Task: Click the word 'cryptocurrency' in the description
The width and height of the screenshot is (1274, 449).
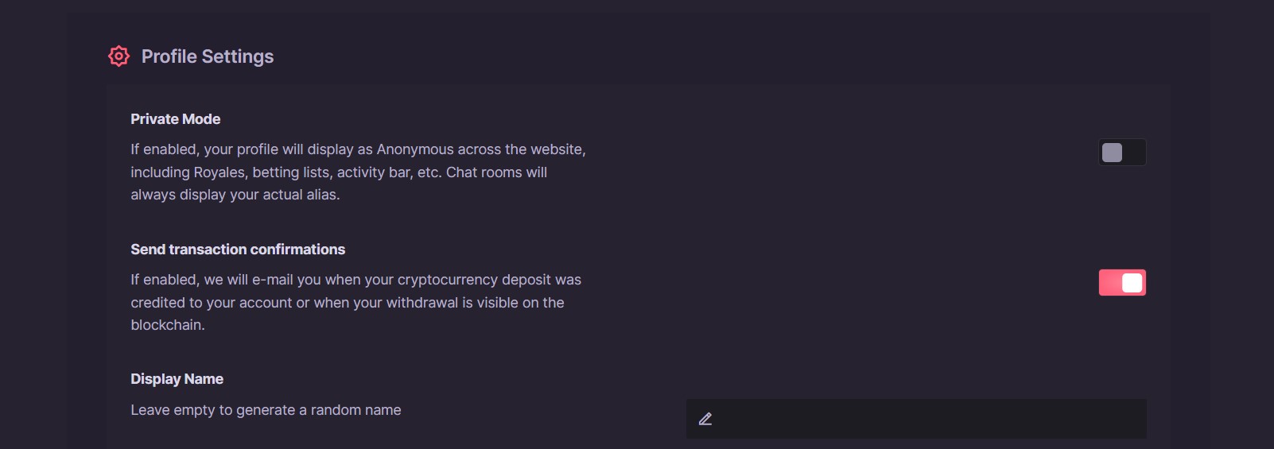Action: pos(447,280)
